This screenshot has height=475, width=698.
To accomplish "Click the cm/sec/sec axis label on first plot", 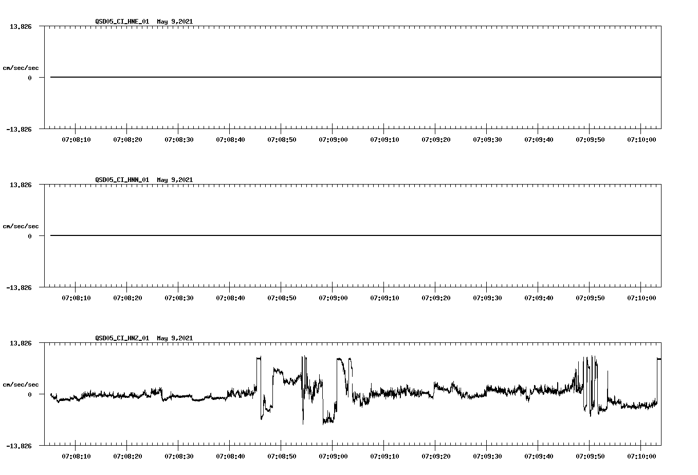I will (x=21, y=66).
